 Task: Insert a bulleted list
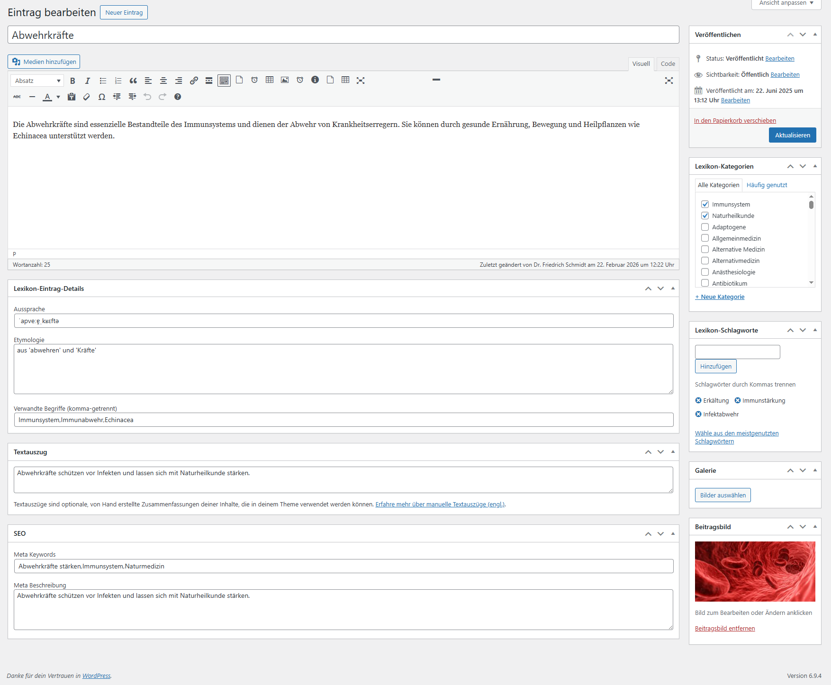[x=103, y=81]
